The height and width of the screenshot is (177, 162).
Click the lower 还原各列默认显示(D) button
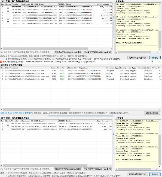[137, 175]
